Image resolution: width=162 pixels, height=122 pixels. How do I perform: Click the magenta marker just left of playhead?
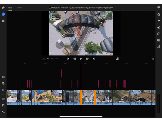coord(77,84)
